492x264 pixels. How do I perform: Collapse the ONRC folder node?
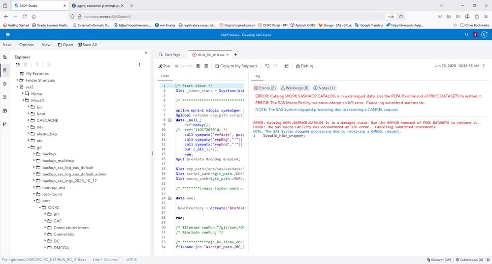tap(40, 207)
